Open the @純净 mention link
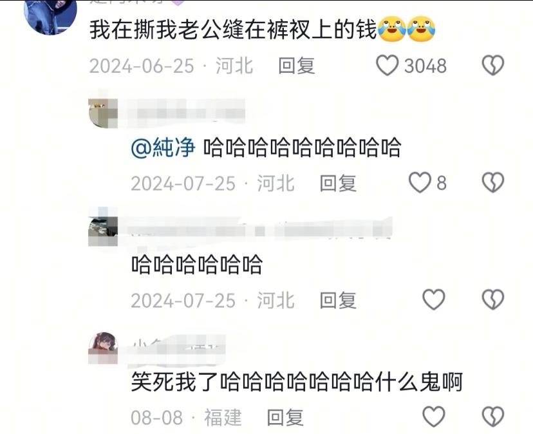Viewport: 533px width, 434px height. 163,147
